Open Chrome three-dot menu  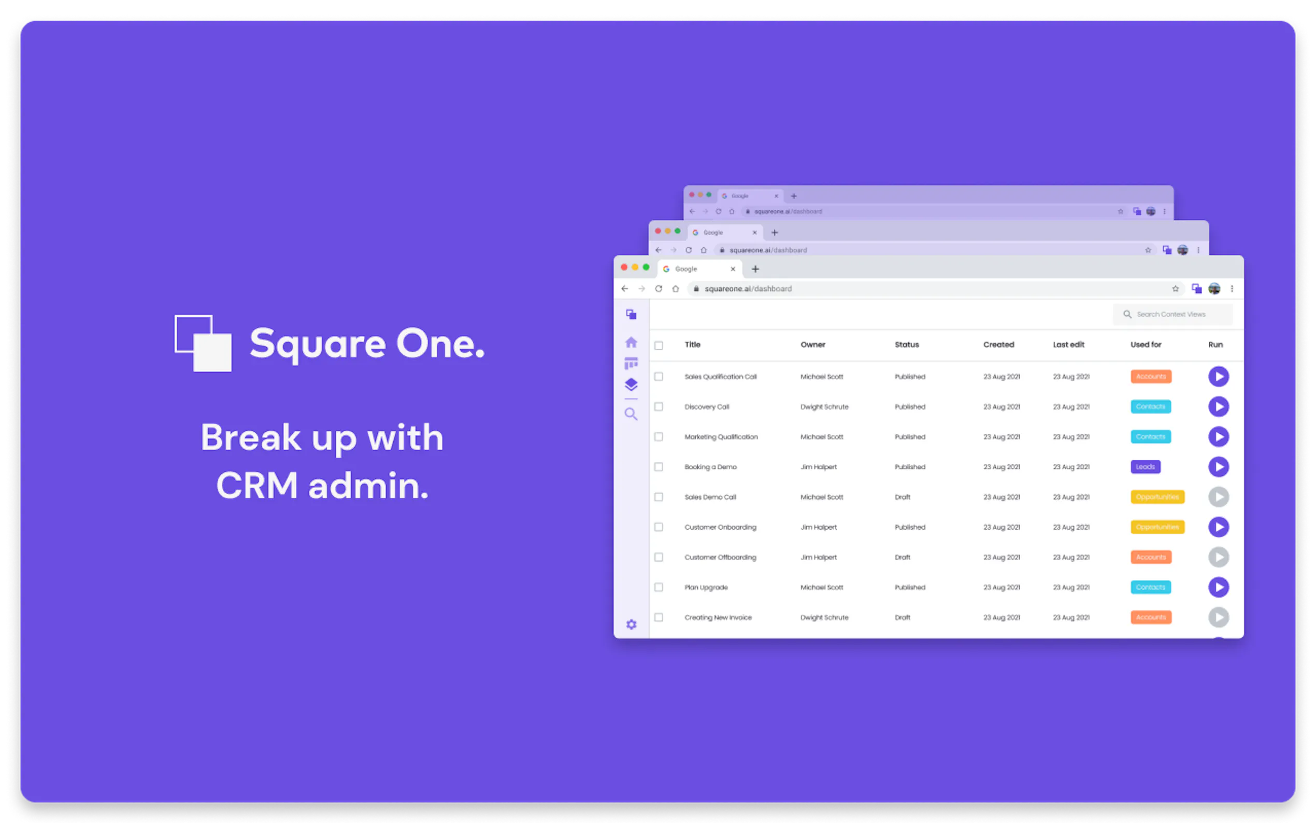pyautogui.click(x=1232, y=289)
